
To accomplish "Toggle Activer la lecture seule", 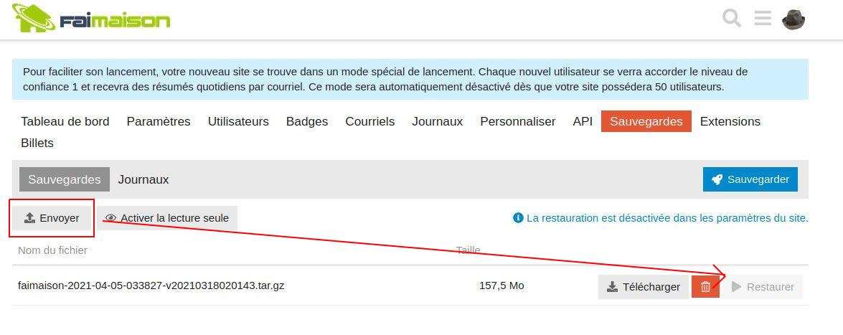I will (x=167, y=218).
